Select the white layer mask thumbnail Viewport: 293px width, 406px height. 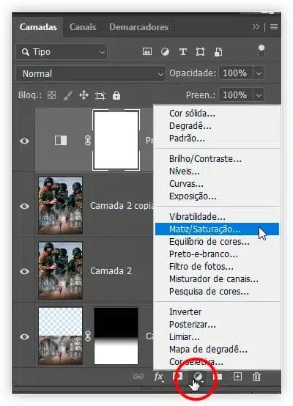click(116, 140)
